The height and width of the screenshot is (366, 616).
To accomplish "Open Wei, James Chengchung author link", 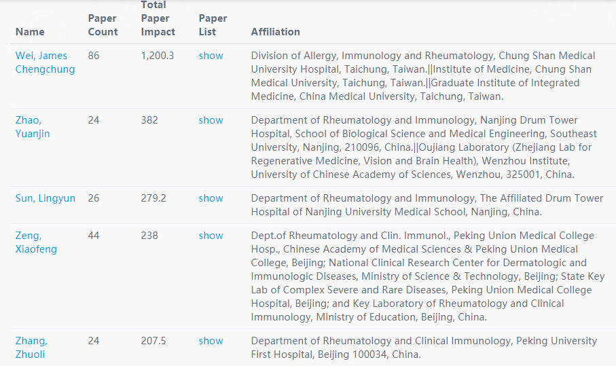I will (x=45, y=62).
